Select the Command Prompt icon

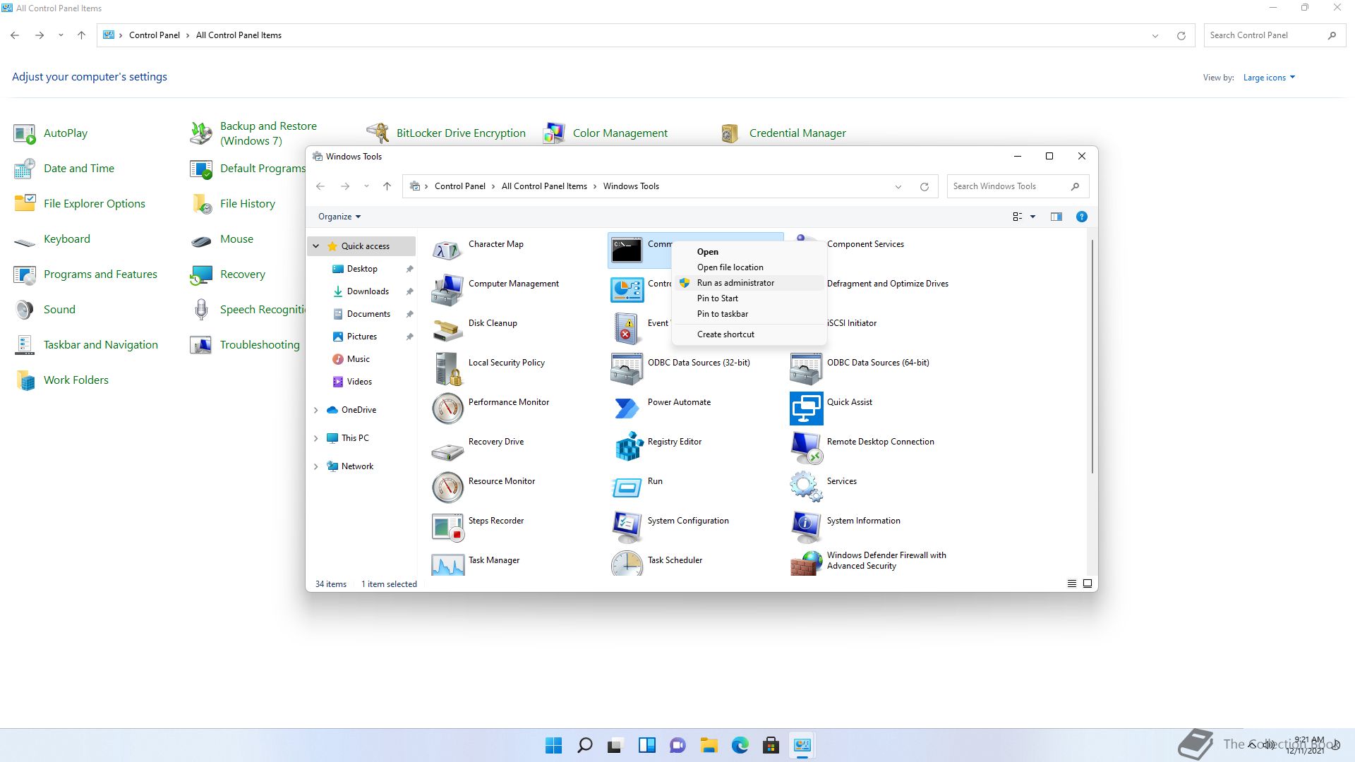point(627,250)
